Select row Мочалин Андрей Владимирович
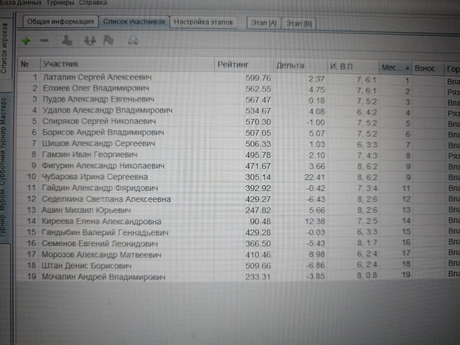460x345 pixels. [238, 276]
